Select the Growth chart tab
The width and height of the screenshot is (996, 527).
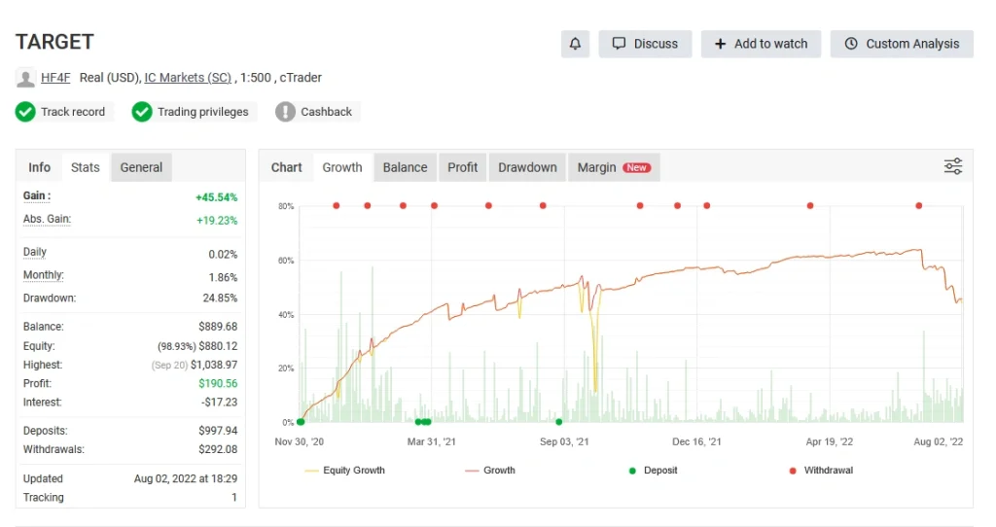point(342,167)
